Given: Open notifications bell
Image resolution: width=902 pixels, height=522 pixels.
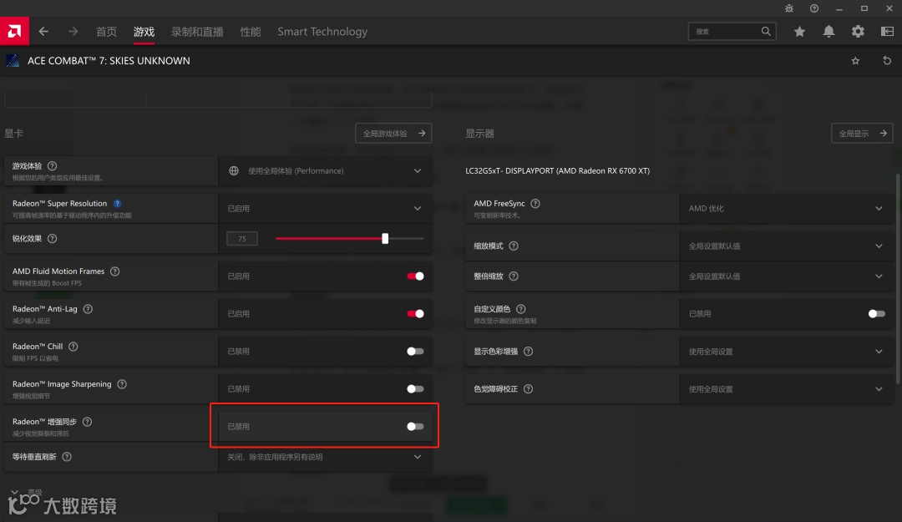Looking at the screenshot, I should tap(829, 32).
